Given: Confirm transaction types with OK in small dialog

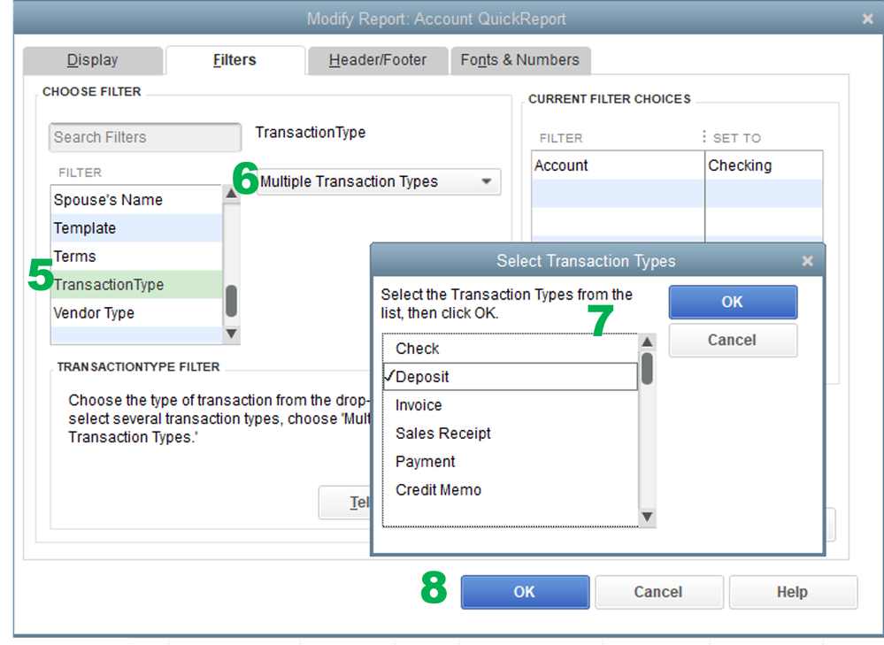Looking at the screenshot, I should (x=733, y=303).
